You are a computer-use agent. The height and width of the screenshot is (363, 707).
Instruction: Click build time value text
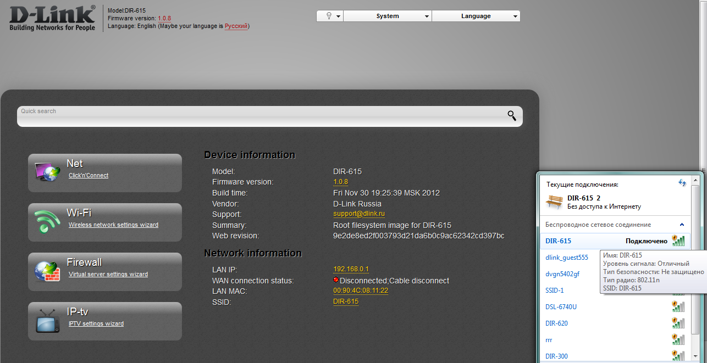386,193
